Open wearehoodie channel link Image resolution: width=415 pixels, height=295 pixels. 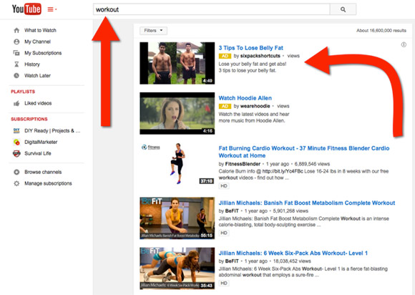255,106
